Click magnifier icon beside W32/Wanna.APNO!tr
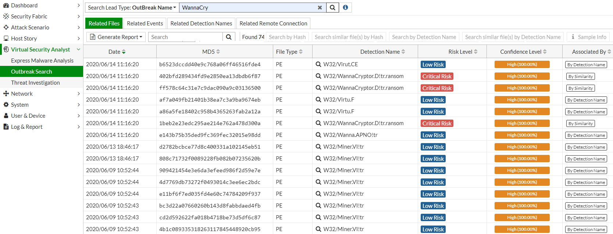This screenshot has height=234, width=613. click(318, 135)
